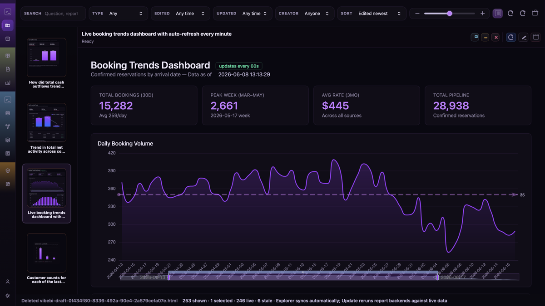Open the node graph sidebar icon
Image resolution: width=545 pixels, height=306 pixels.
(x=8, y=126)
